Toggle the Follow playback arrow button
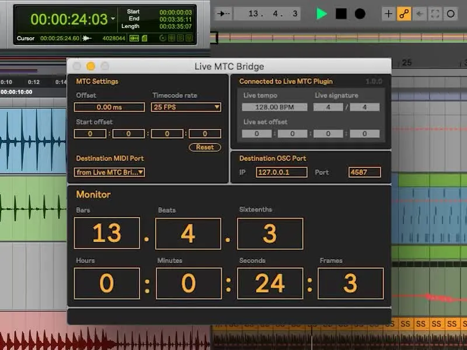Viewport: 467px width, 350px height. coord(224,13)
